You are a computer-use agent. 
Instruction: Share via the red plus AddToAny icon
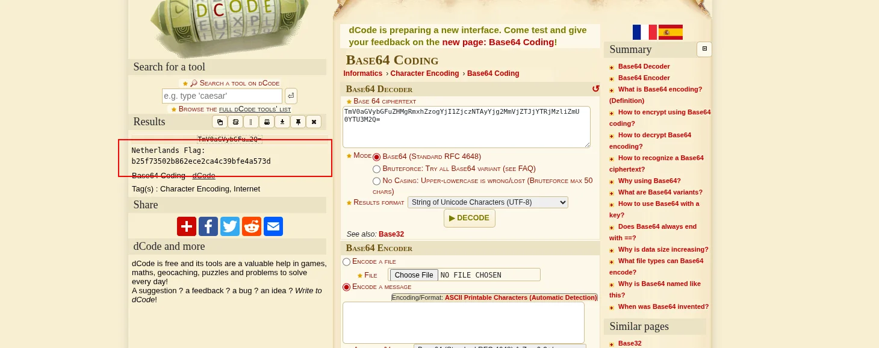tap(187, 226)
